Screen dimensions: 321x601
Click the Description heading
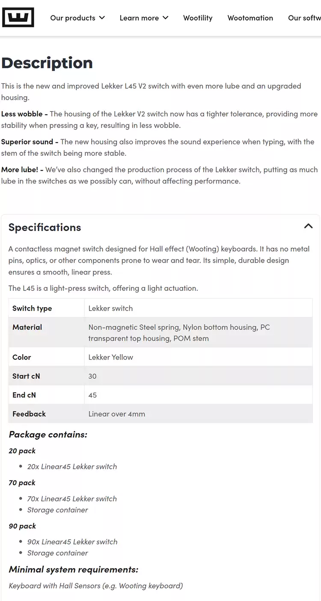(47, 63)
